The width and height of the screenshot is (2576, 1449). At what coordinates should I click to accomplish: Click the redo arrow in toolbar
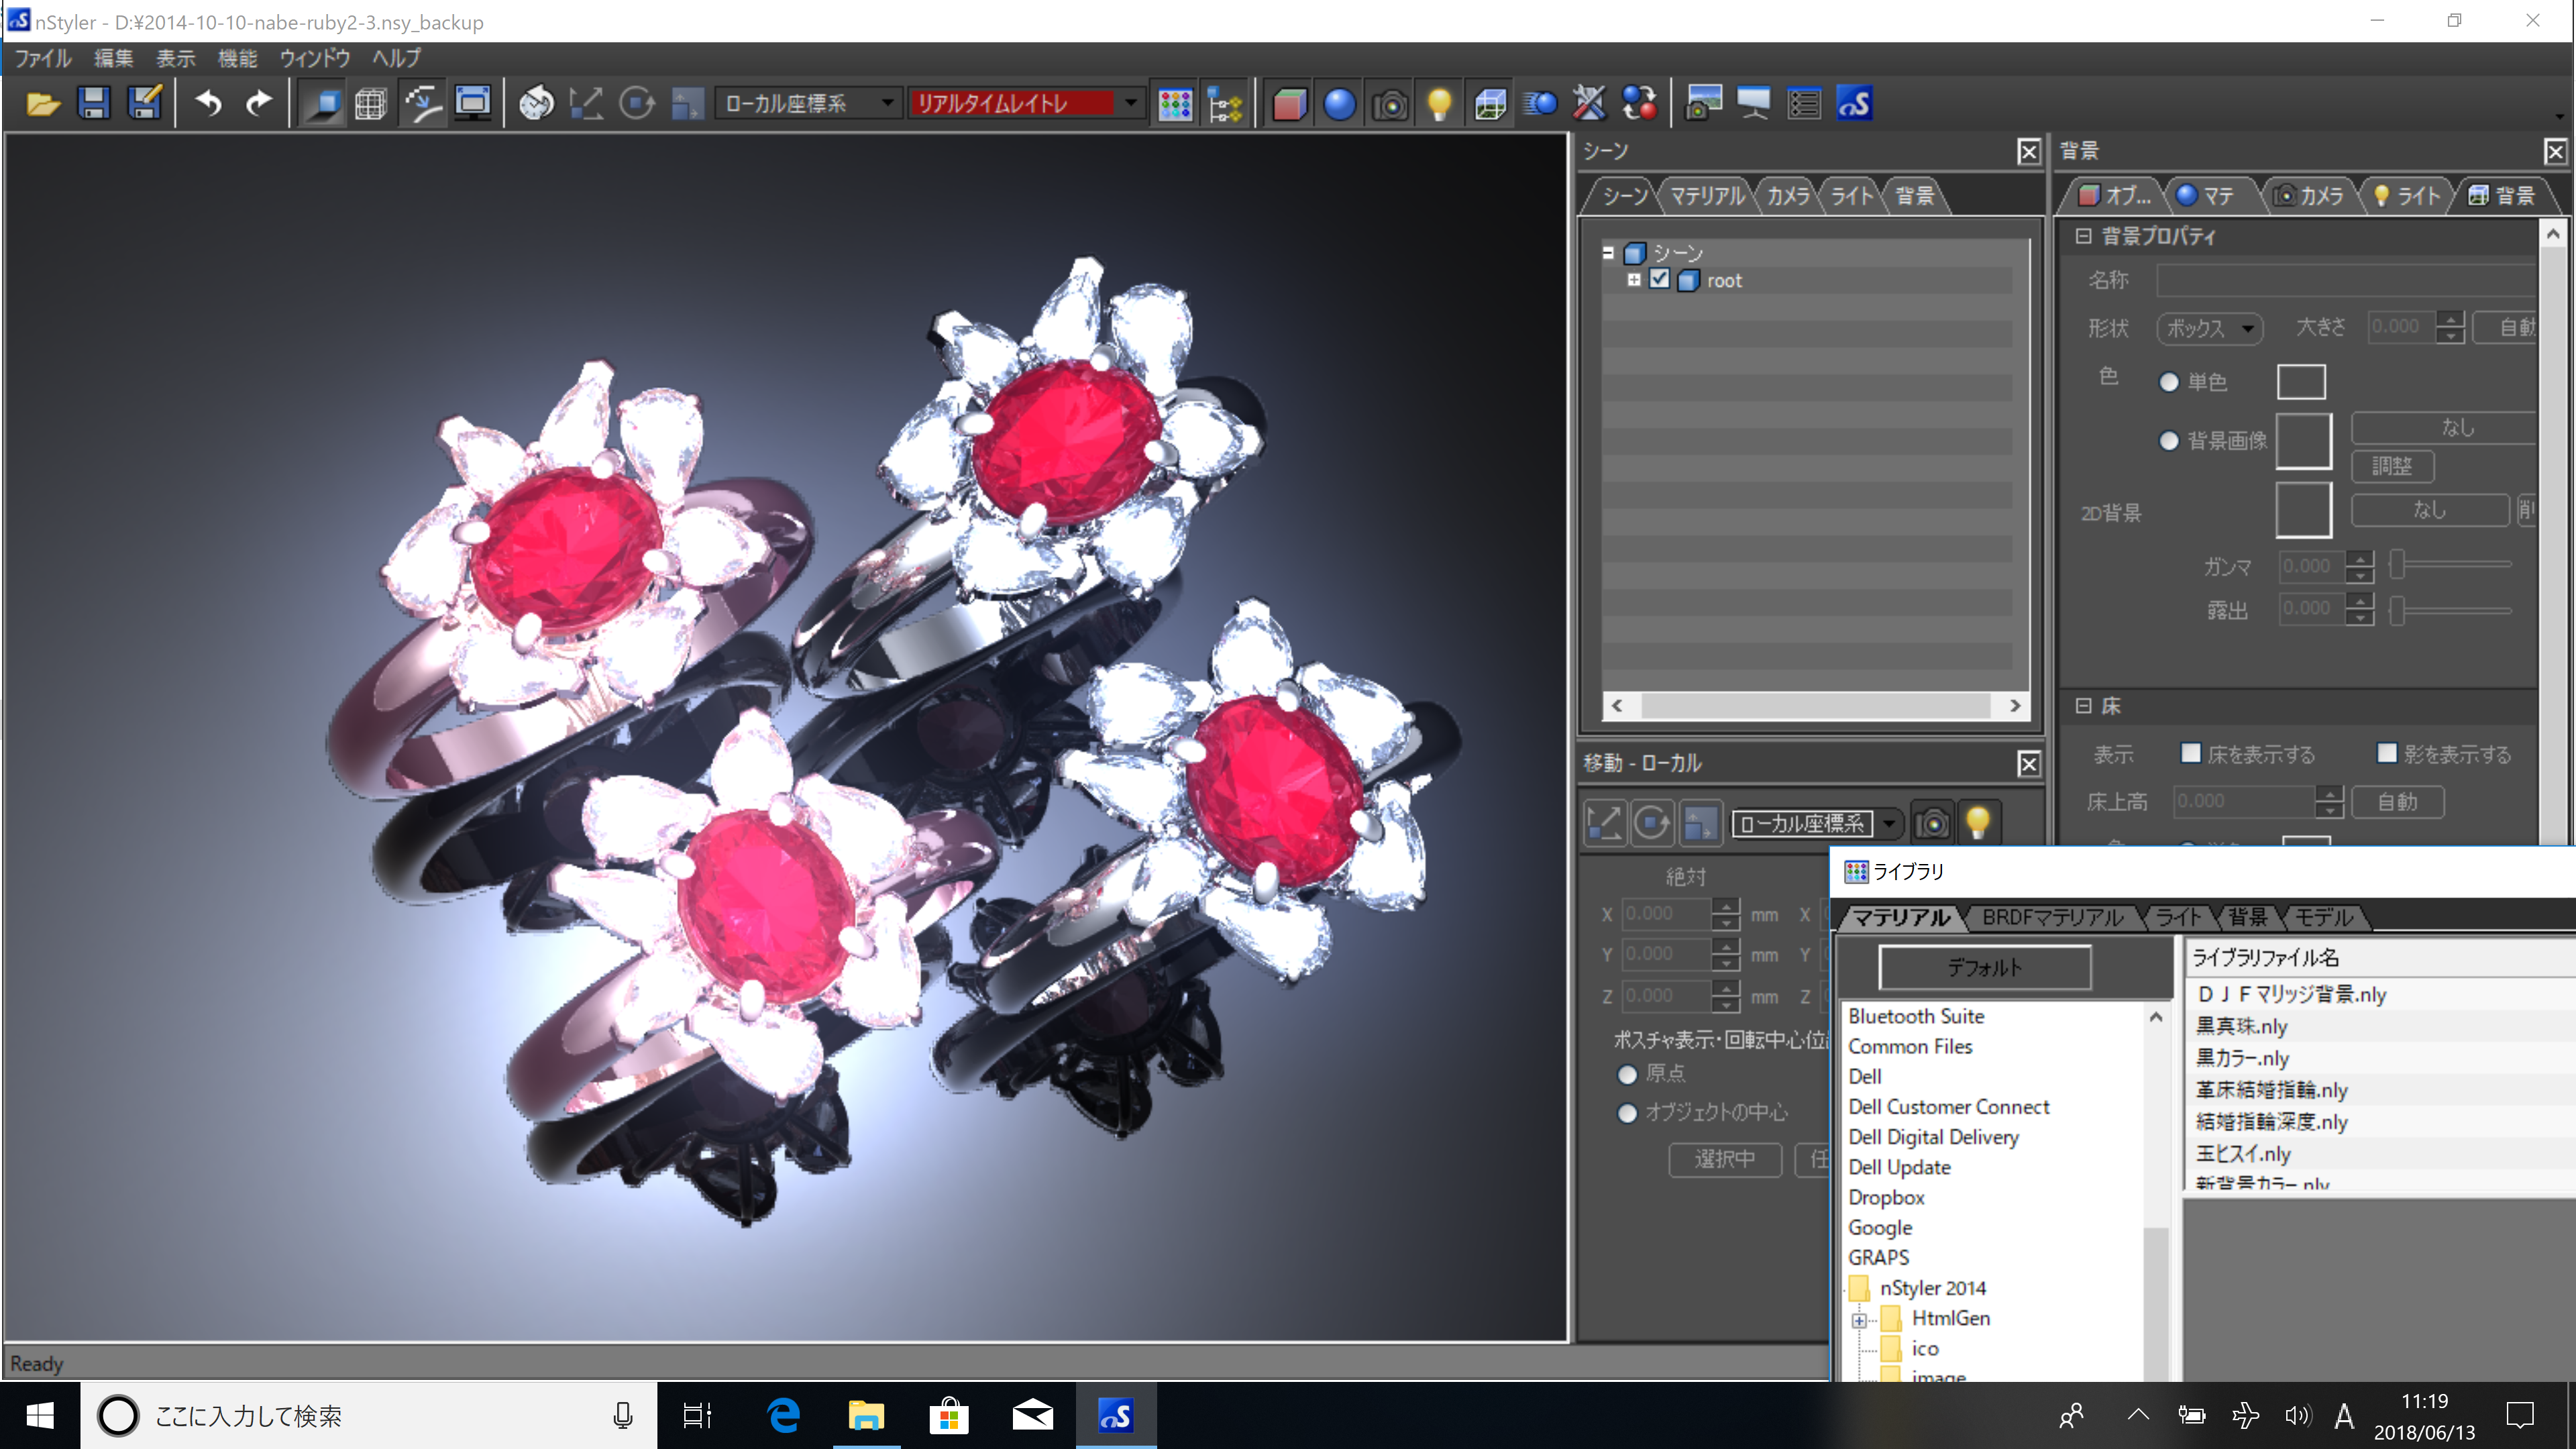coord(259,104)
